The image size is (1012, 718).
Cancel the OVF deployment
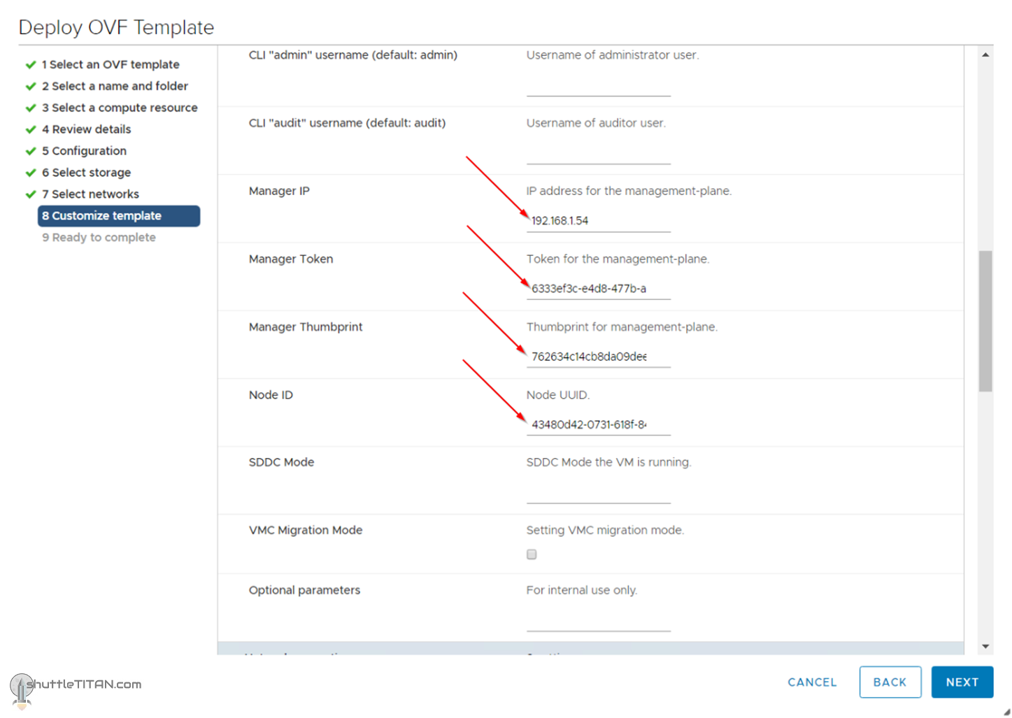coord(812,682)
